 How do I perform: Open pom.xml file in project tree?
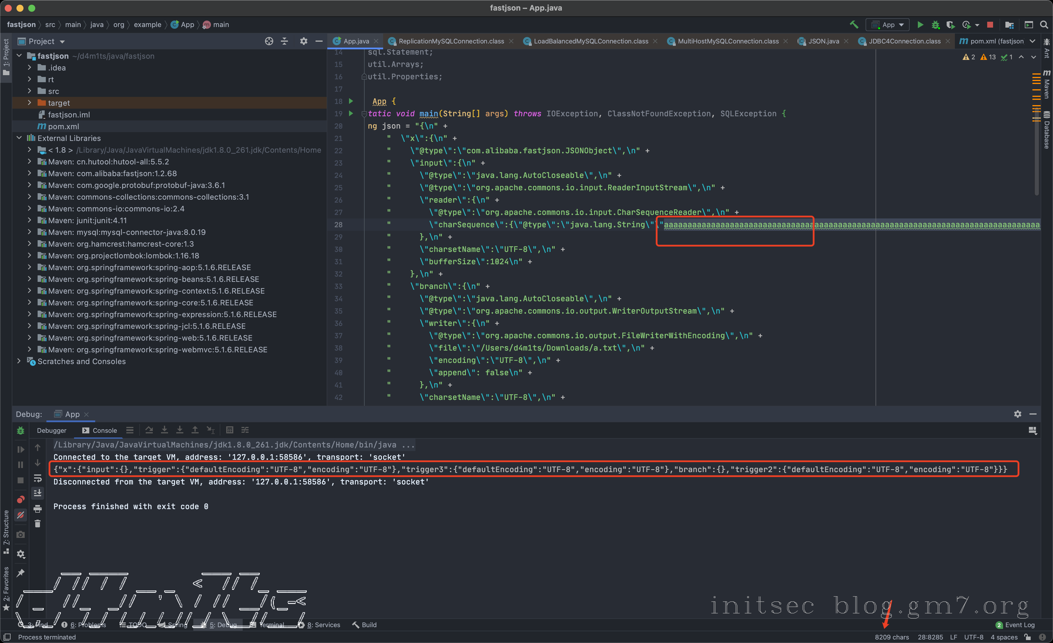(x=63, y=126)
